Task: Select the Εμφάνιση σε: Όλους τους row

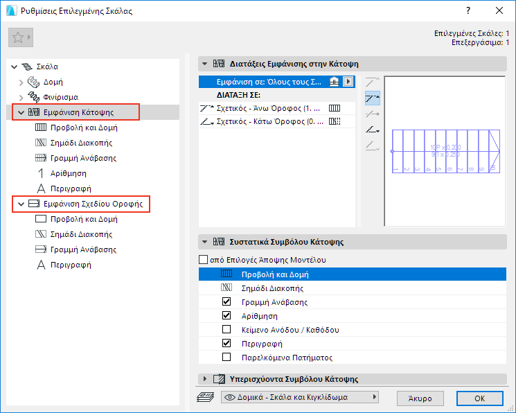Action: pyautogui.click(x=277, y=82)
